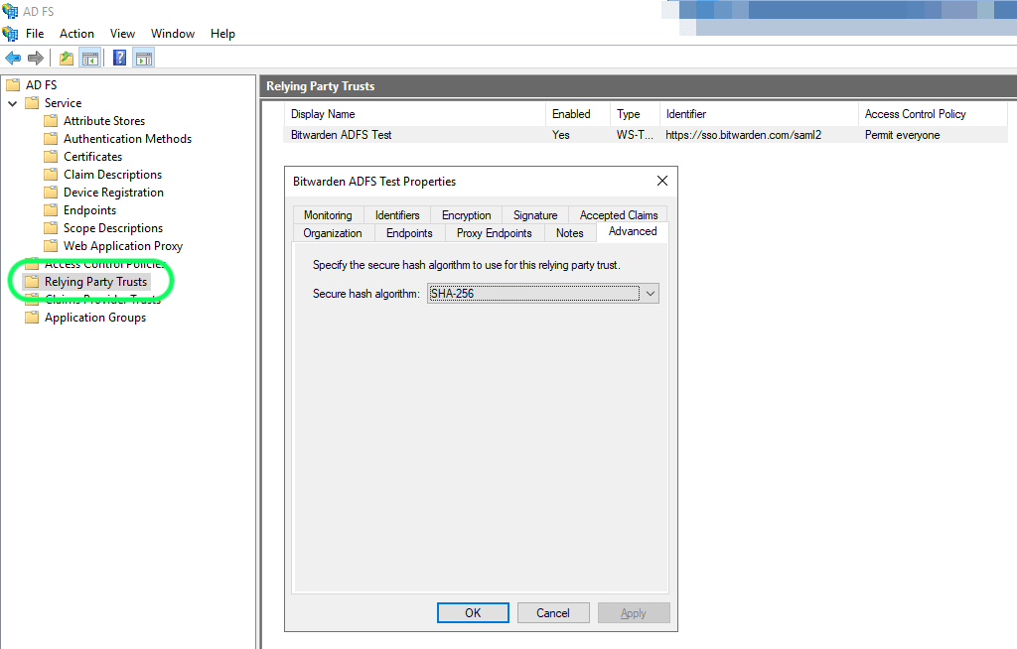1017x649 pixels.
Task: Sort by the Type column header
Action: pyautogui.click(x=635, y=114)
